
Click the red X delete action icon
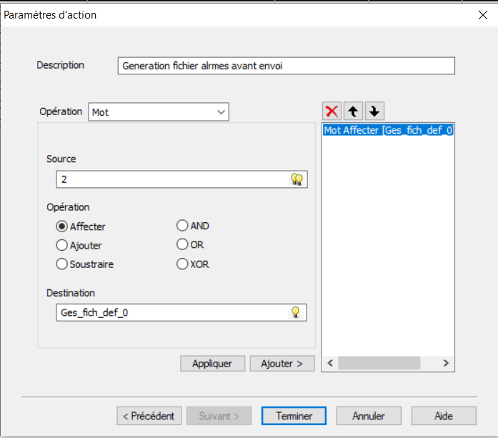point(332,111)
